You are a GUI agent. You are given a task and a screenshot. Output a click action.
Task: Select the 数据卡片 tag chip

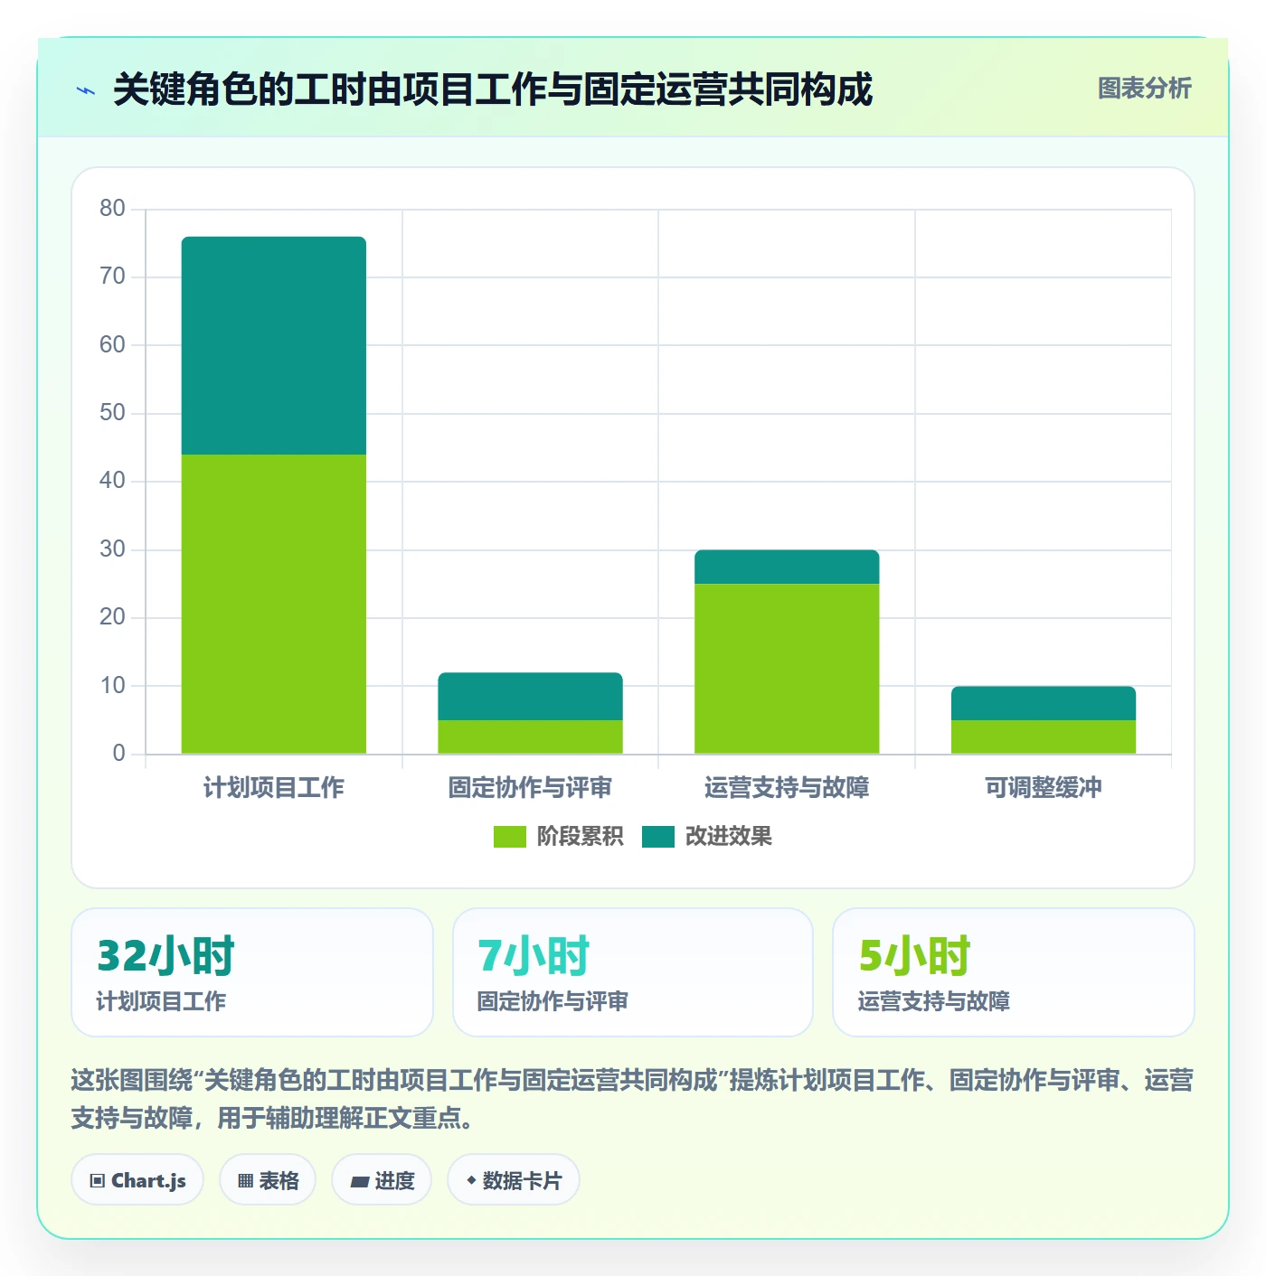coord(514,1180)
